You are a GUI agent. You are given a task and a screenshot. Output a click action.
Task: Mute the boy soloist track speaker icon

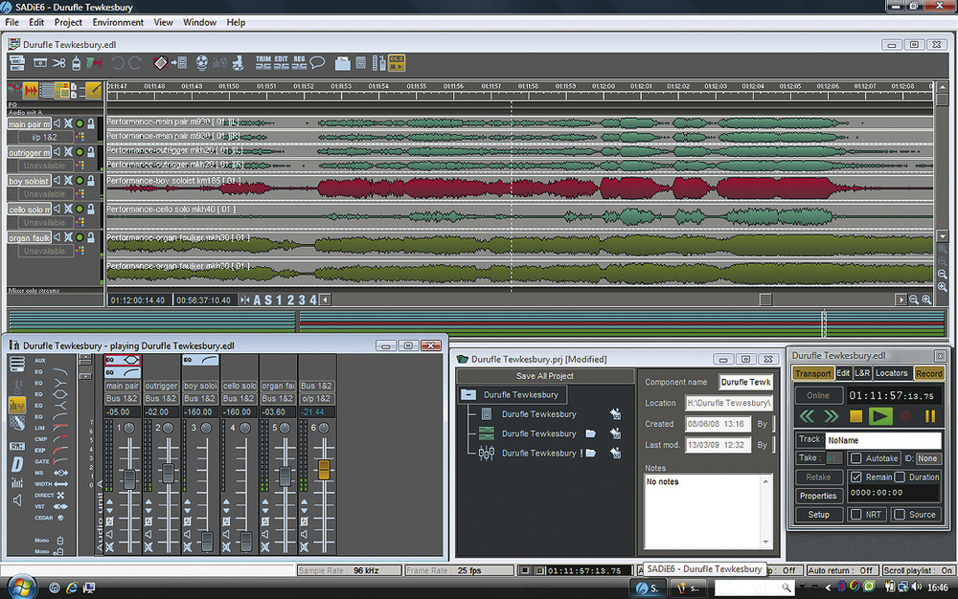(57, 180)
